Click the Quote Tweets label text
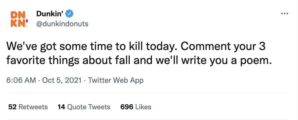The width and height of the screenshot is (298, 120). [89, 107]
